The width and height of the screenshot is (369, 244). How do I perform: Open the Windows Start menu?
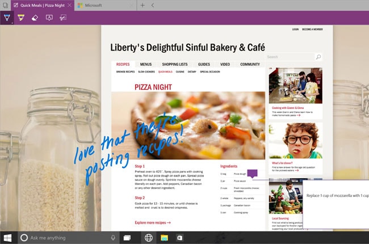click(9, 237)
